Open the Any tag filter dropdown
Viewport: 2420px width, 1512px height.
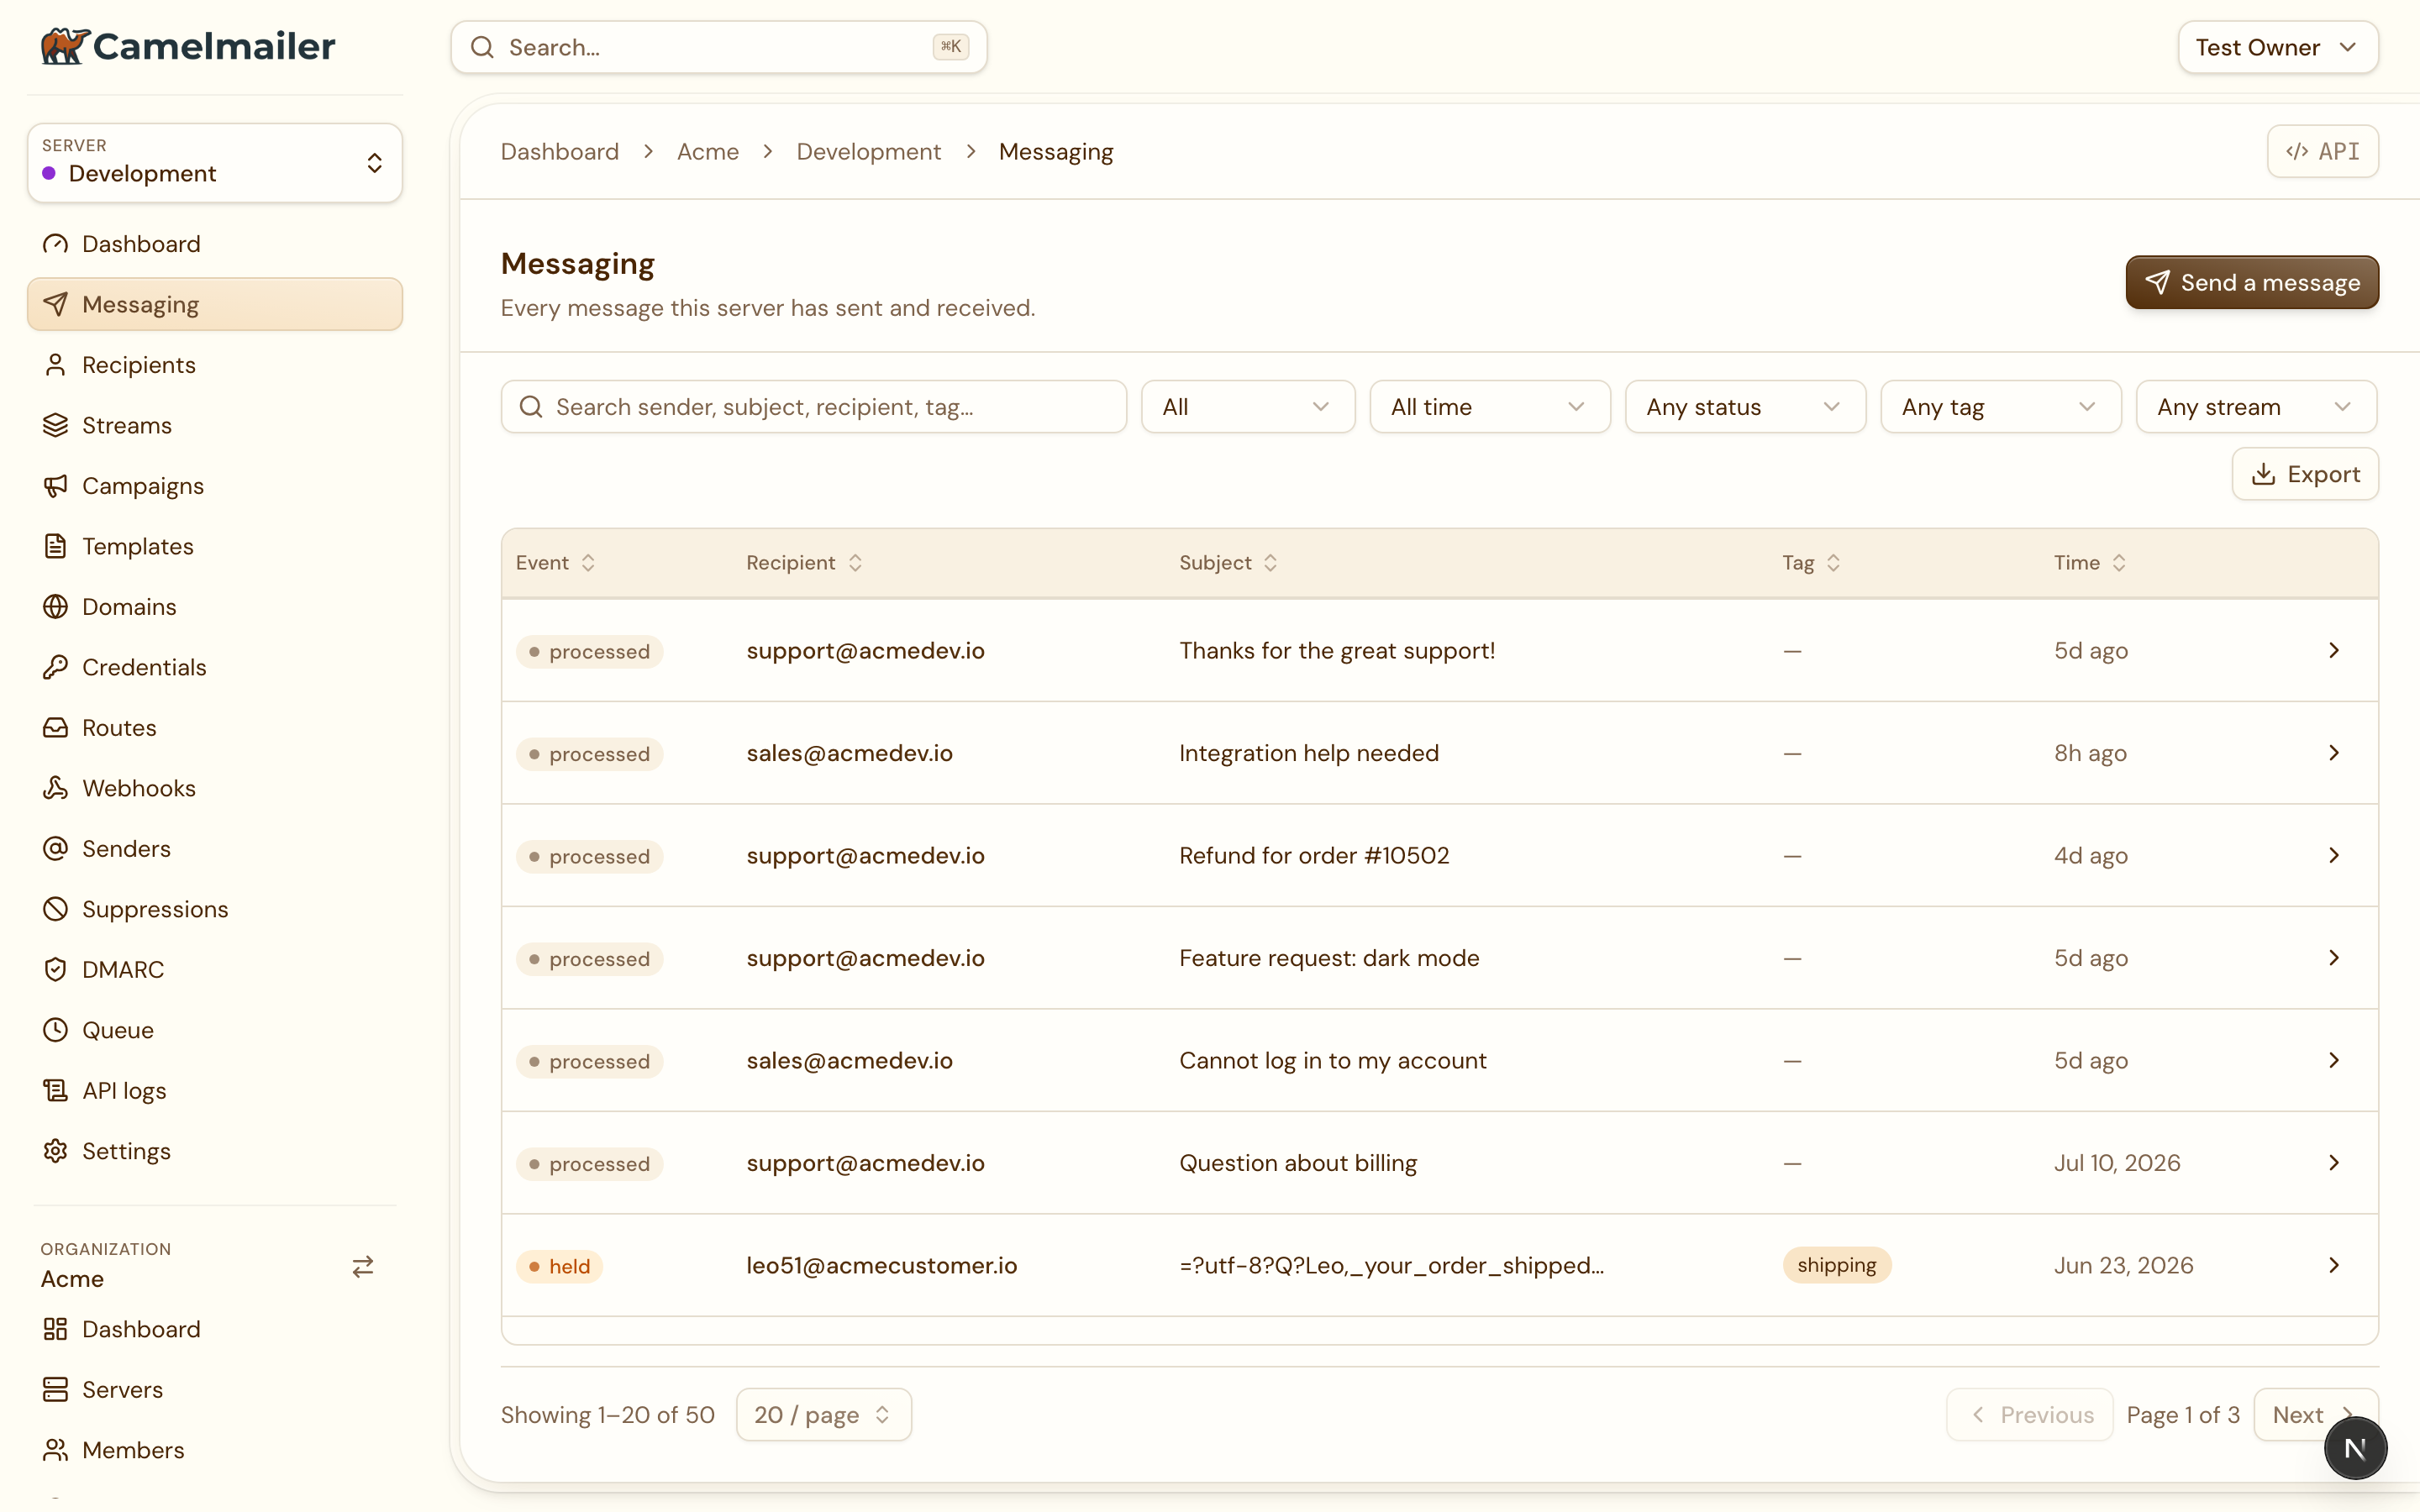pyautogui.click(x=2001, y=407)
